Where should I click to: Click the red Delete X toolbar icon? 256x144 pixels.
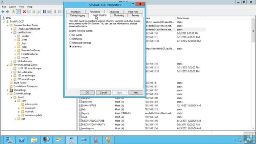click(24, 12)
